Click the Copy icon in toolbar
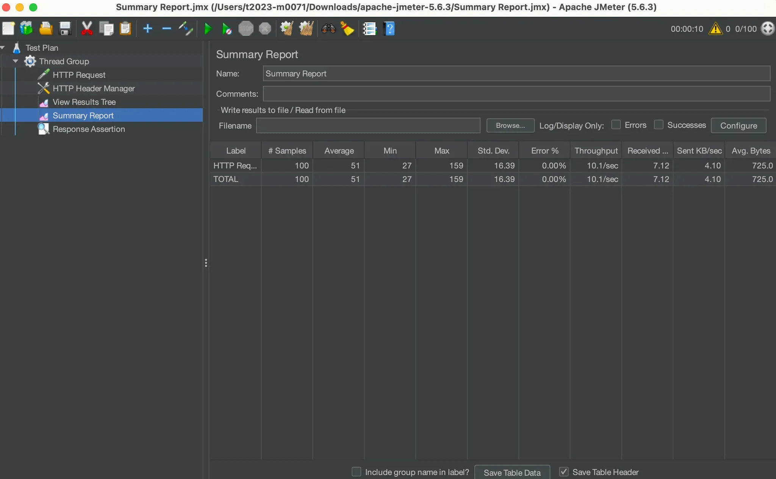The width and height of the screenshot is (776, 479). point(106,29)
